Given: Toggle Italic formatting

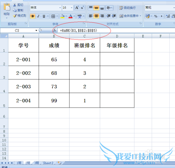Looking at the screenshot, I should coord(38,16).
